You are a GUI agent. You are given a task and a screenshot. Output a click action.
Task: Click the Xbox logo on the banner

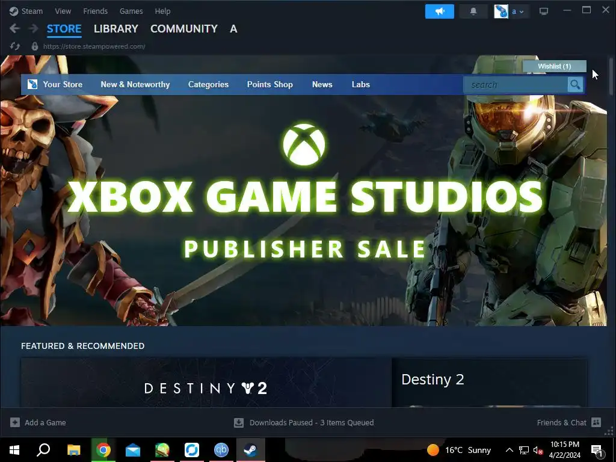click(304, 144)
